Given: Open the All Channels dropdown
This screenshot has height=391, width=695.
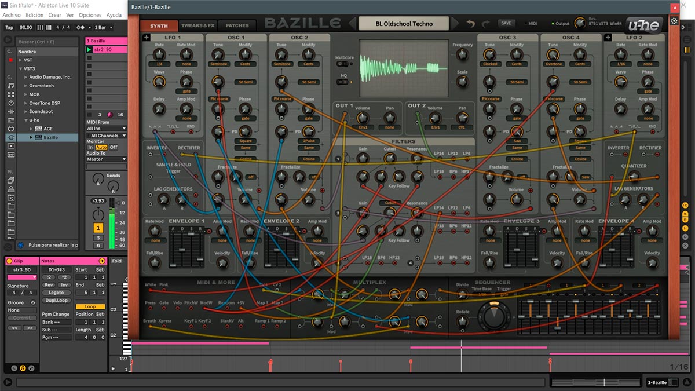Looking at the screenshot, I should coord(106,136).
